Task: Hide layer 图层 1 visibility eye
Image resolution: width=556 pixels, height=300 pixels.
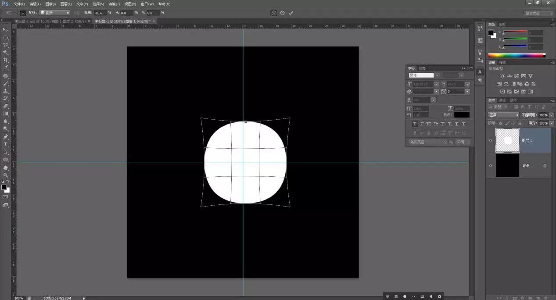Action: tap(491, 140)
